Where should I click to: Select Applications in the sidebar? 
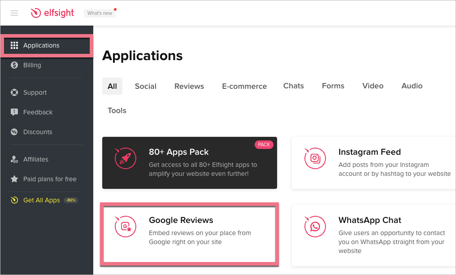[41, 45]
